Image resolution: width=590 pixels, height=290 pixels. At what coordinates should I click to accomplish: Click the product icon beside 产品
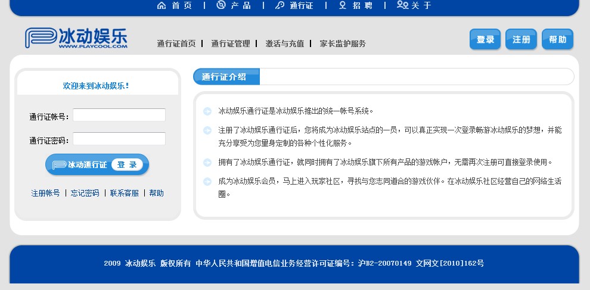[221, 5]
